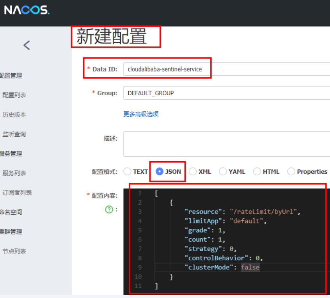Open 历史版本 menu item
330x298 pixels.
pyautogui.click(x=14, y=114)
